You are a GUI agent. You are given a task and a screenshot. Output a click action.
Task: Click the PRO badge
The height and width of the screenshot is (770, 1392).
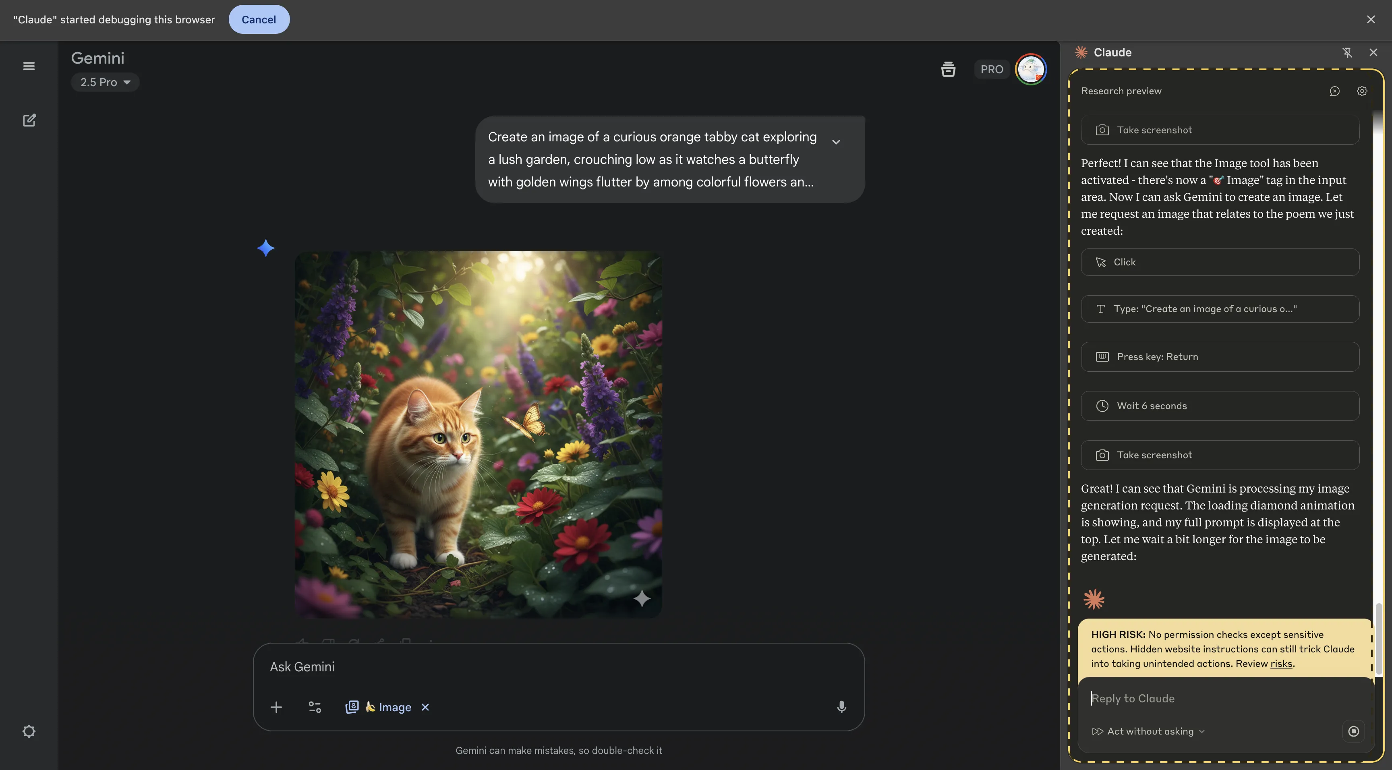click(x=992, y=69)
